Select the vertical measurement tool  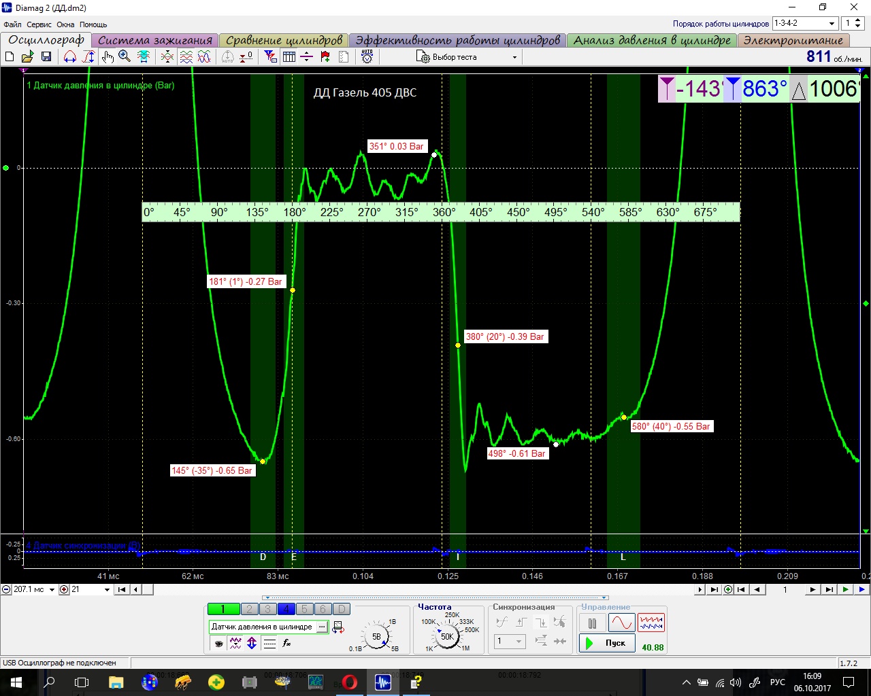(x=88, y=56)
